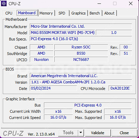Viewport: 139px width, 138px height.
Task: Click the disabled maximize window button
Action: pos(115,3)
